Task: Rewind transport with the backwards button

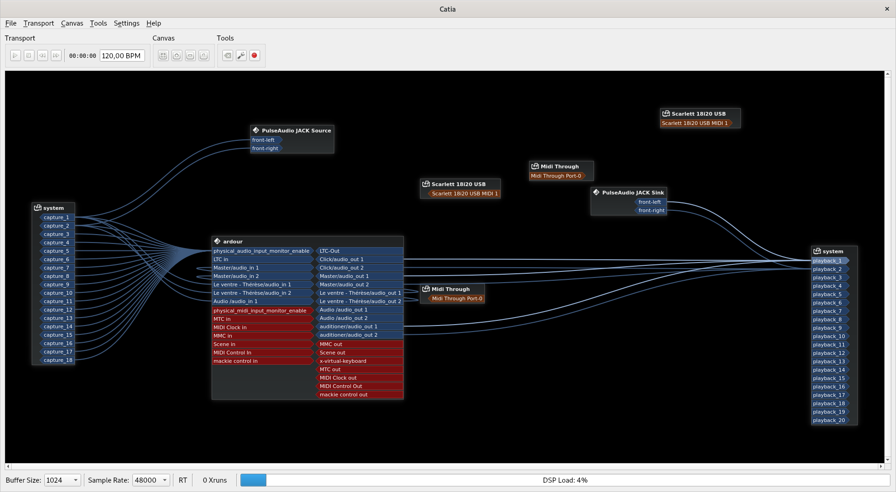Action: [x=42, y=55]
